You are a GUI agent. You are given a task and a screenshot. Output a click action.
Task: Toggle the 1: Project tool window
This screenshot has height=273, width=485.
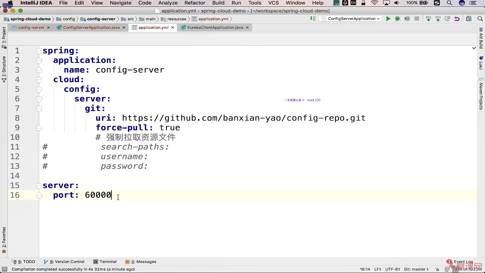click(x=4, y=35)
